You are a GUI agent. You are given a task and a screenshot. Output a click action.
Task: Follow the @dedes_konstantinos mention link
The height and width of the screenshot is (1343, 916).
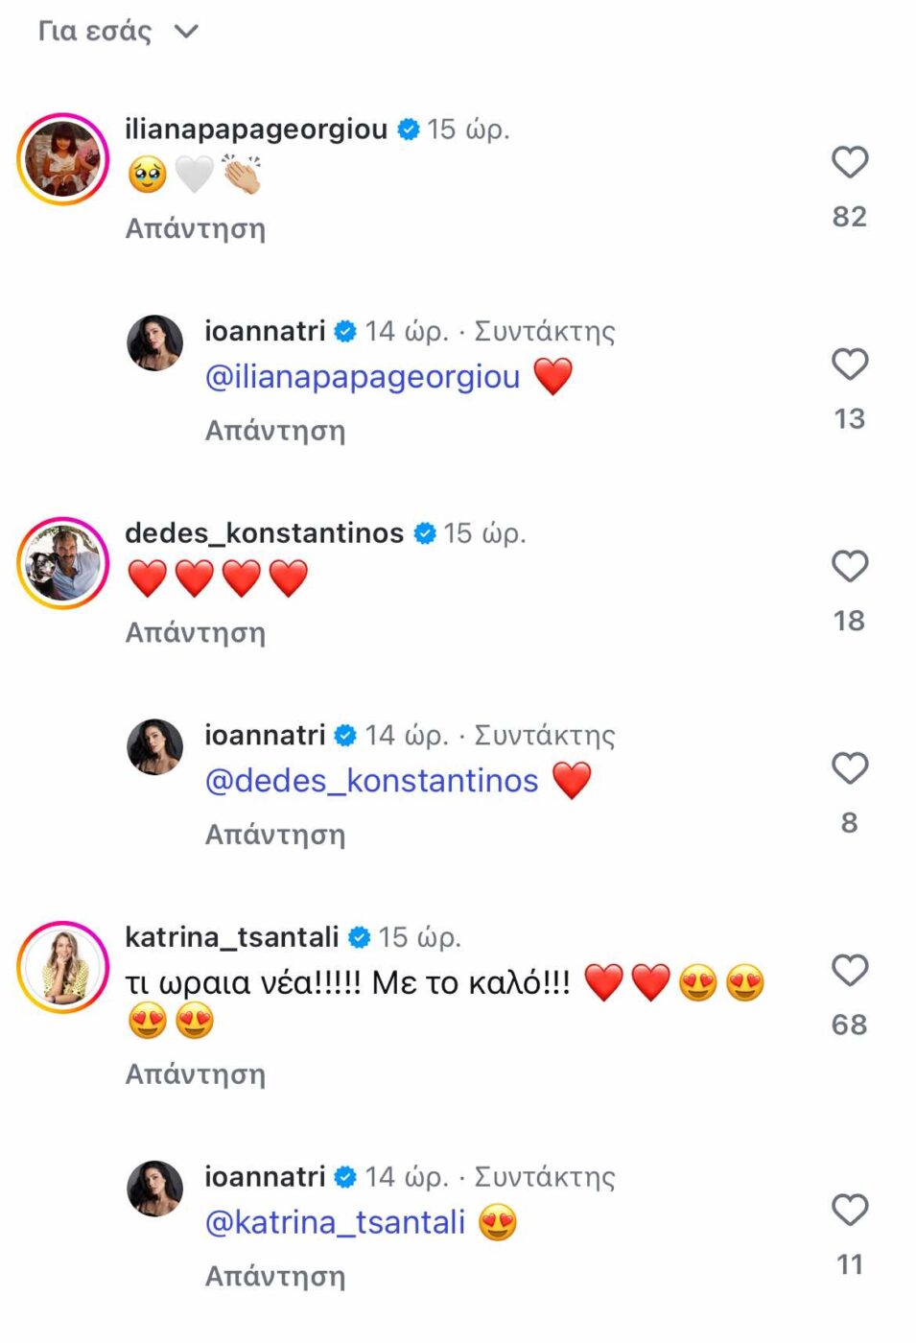372,781
